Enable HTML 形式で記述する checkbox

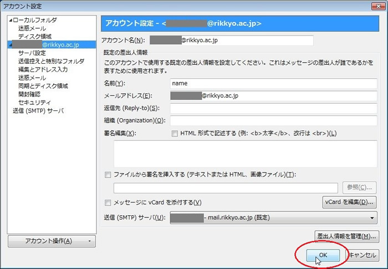(x=175, y=134)
